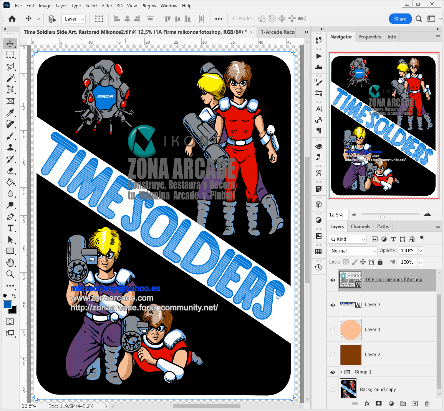The height and width of the screenshot is (411, 444).
Task: Go to the Home screen button
Action: pyautogui.click(x=12, y=19)
